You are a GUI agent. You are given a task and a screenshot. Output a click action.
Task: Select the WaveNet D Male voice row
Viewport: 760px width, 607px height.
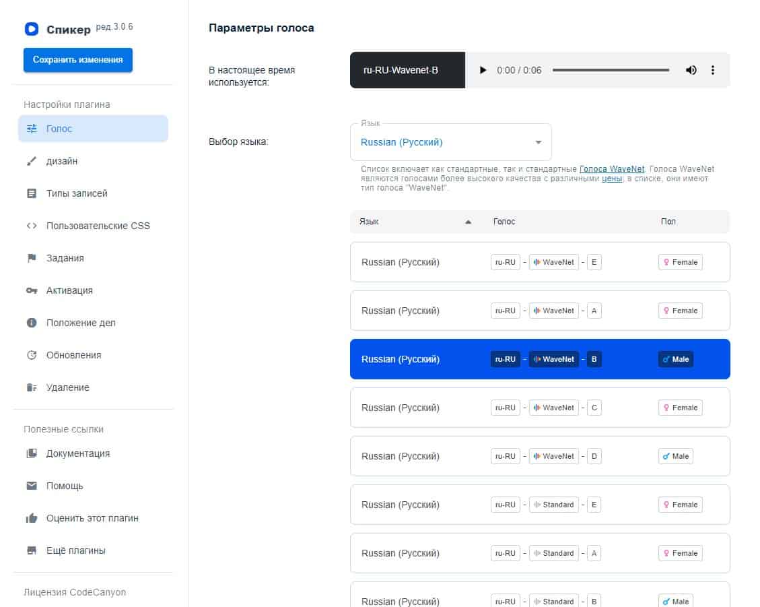coord(540,456)
